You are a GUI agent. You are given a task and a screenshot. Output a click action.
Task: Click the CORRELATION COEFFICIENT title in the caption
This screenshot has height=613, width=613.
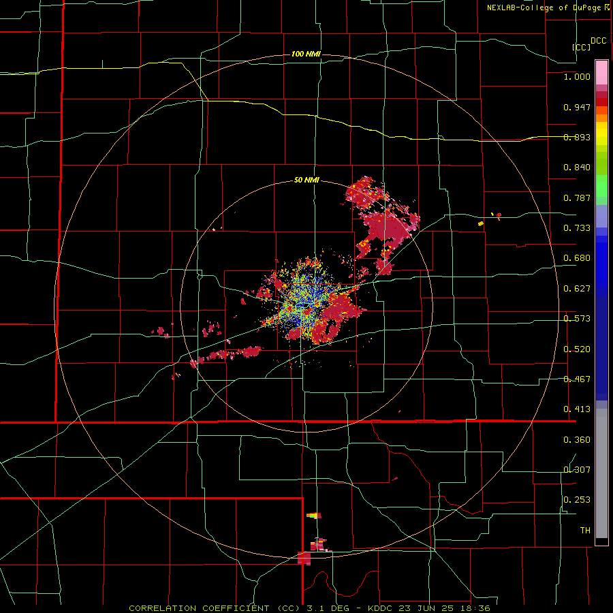[200, 608]
